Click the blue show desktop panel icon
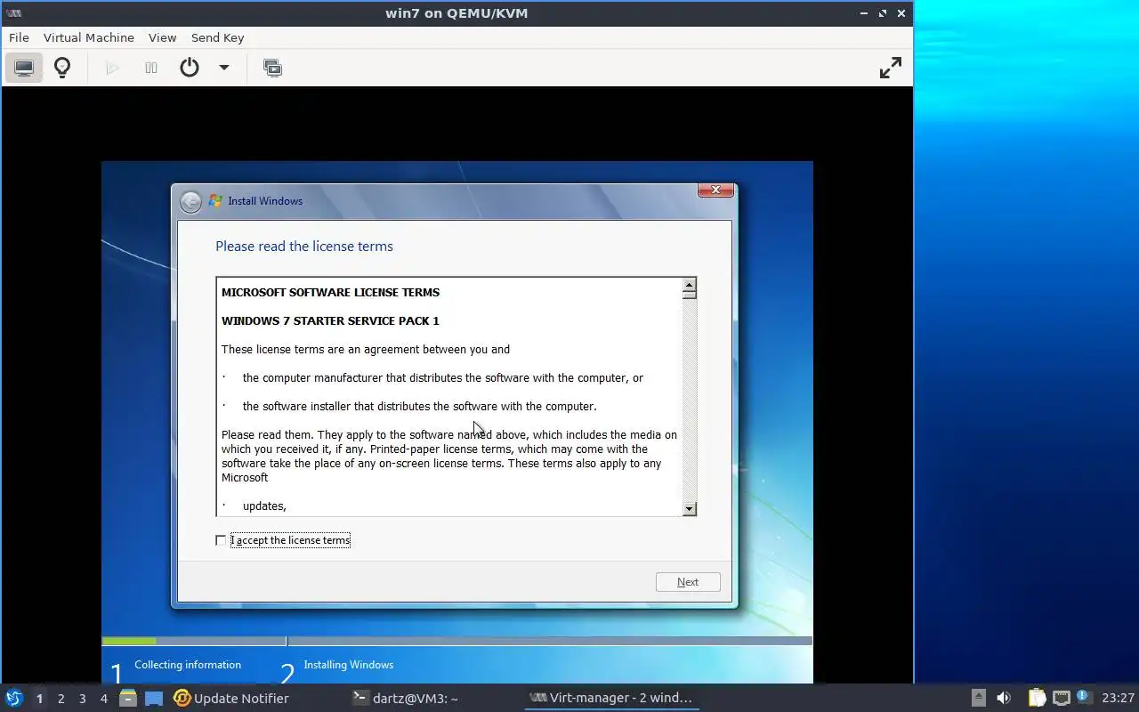Image resolution: width=1139 pixels, height=712 pixels. [154, 699]
